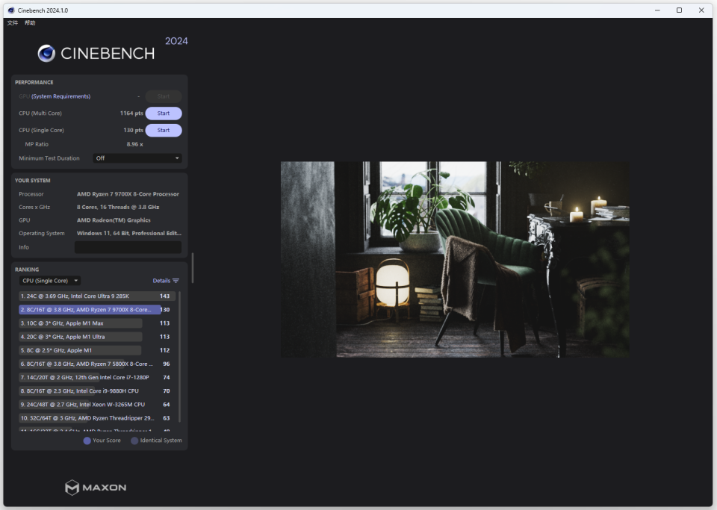Click into the Info input field
717x510 pixels.
click(128, 247)
